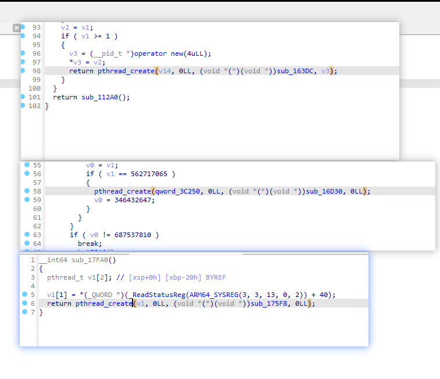Click pthread_create in sub_17FA0
This screenshot has height=379, width=440.
pos(104,304)
